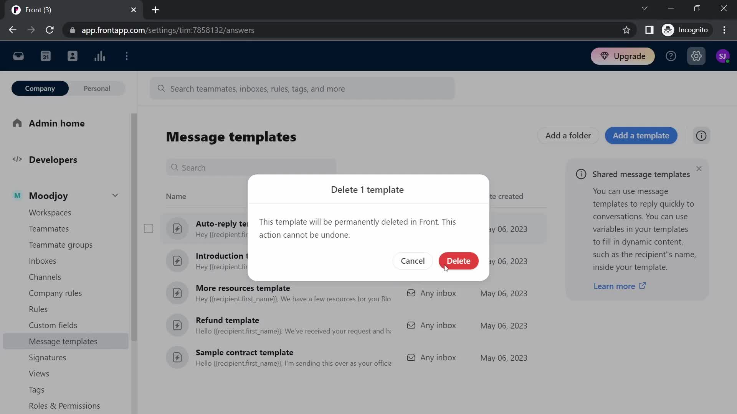The image size is (737, 414).
Task: Open the Refund template row
Action: 353,325
